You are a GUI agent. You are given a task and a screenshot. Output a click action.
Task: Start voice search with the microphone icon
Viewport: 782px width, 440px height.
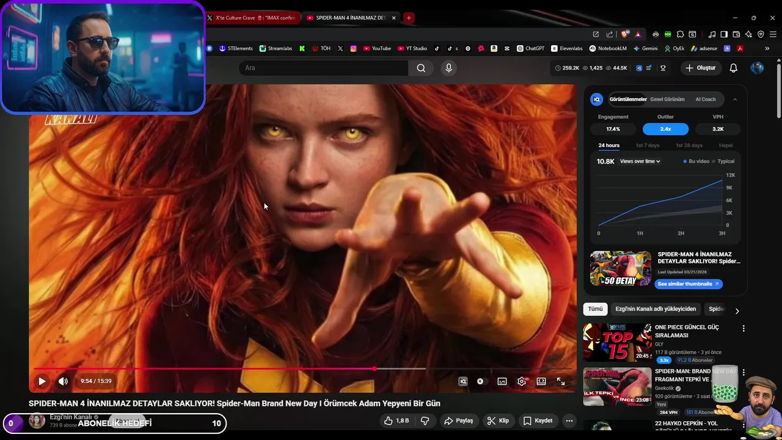[449, 68]
